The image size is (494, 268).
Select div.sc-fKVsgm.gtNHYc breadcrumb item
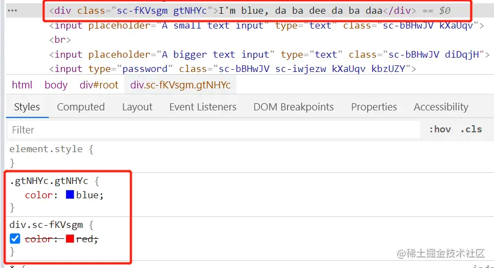[x=180, y=85]
